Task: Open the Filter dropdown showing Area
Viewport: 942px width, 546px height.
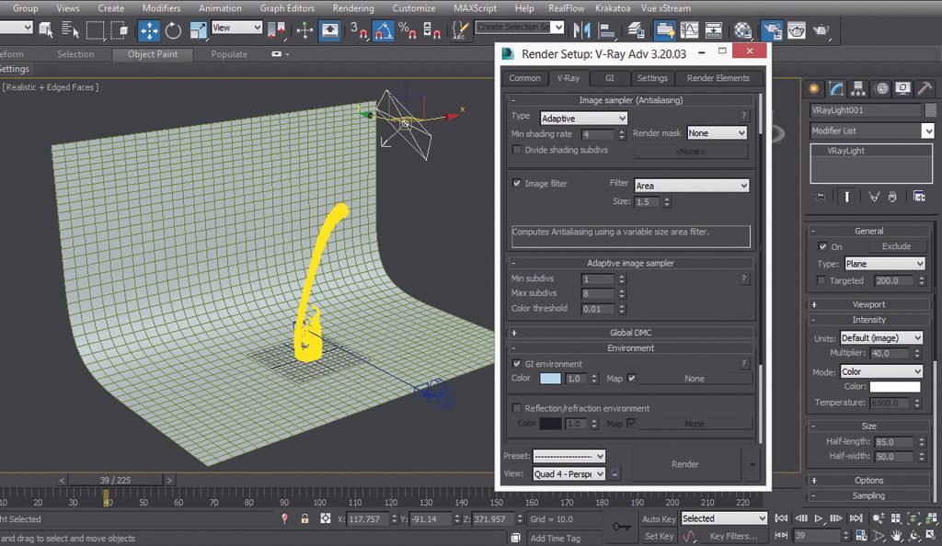Action: coord(691,184)
